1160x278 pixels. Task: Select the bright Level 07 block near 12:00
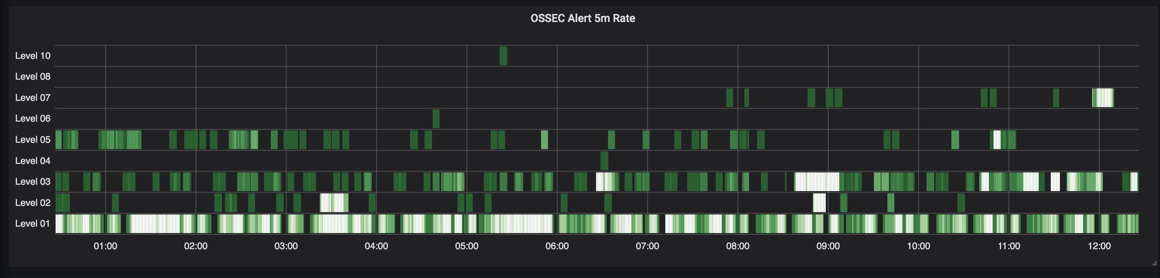pyautogui.click(x=1103, y=98)
